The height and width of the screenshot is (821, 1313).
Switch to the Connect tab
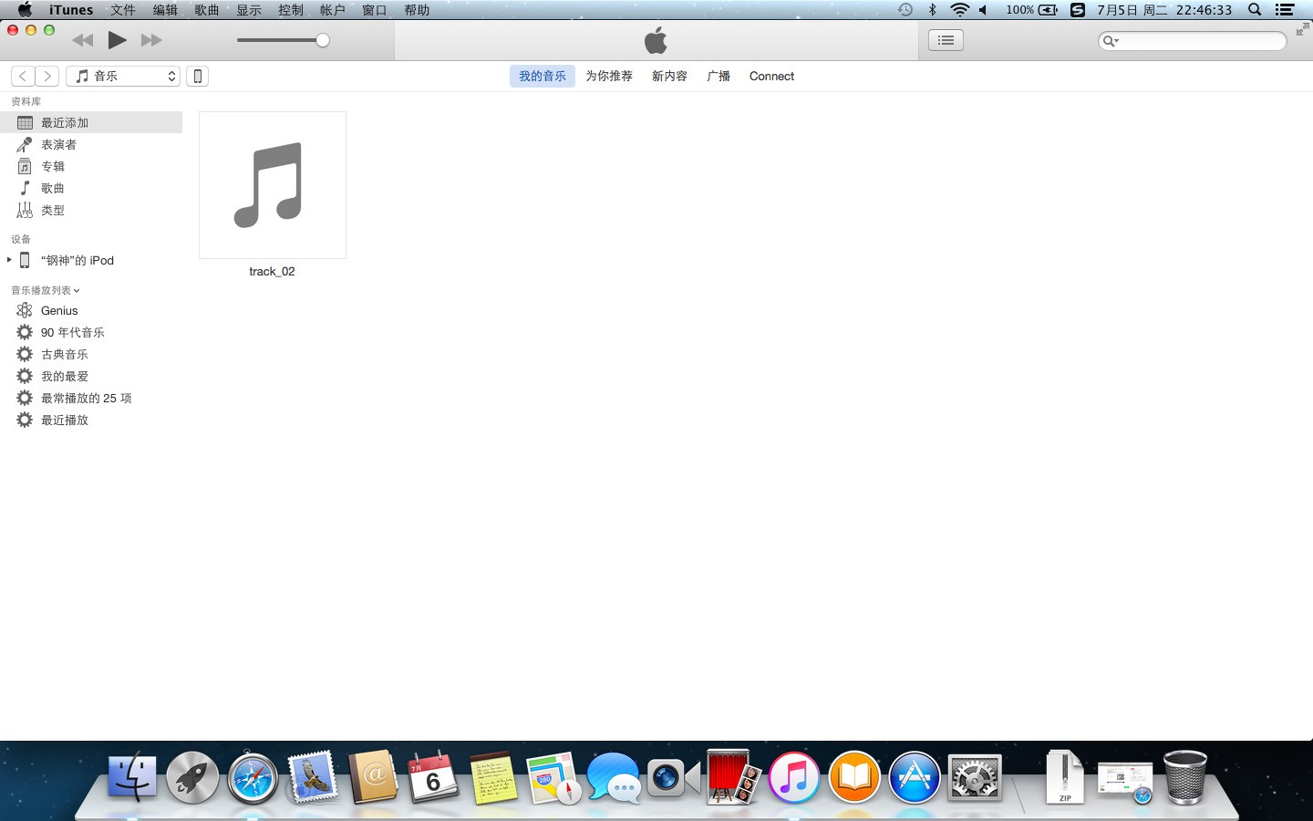(x=771, y=76)
